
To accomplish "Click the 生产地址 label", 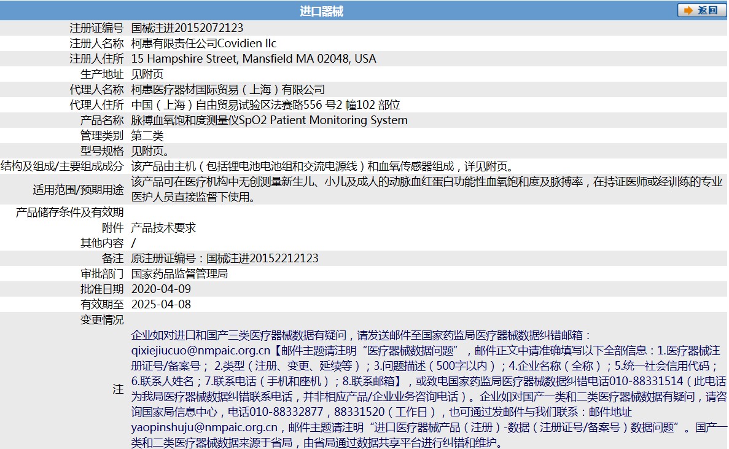I will 102,74.
